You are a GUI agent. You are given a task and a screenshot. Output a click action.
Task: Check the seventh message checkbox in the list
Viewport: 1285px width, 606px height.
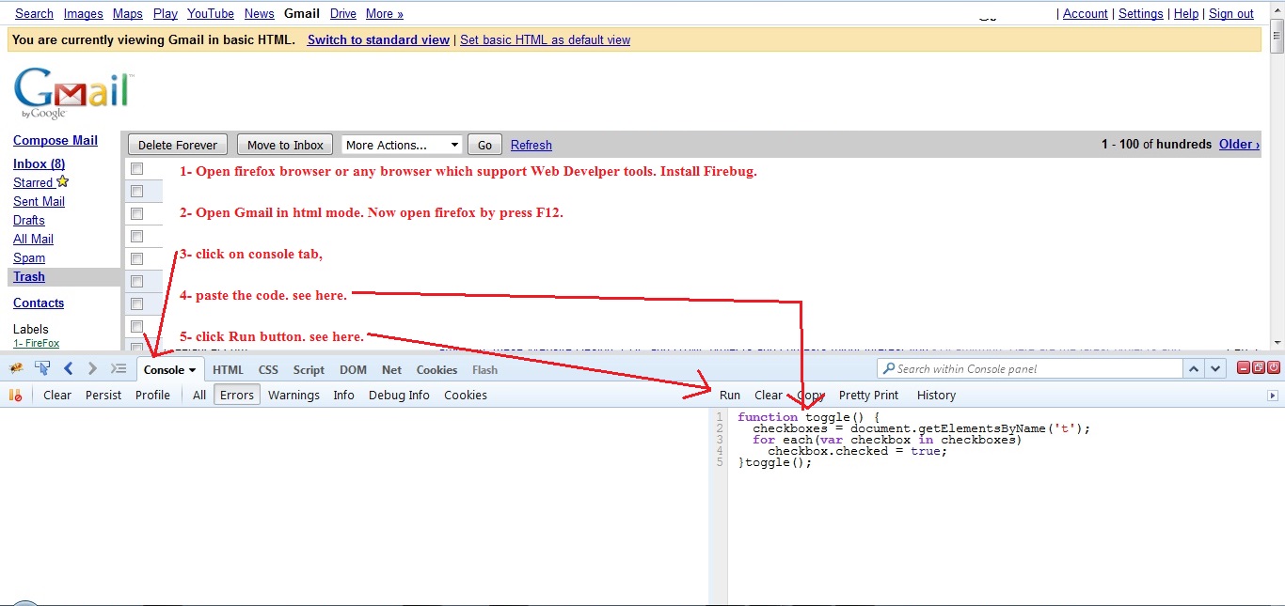[x=136, y=304]
